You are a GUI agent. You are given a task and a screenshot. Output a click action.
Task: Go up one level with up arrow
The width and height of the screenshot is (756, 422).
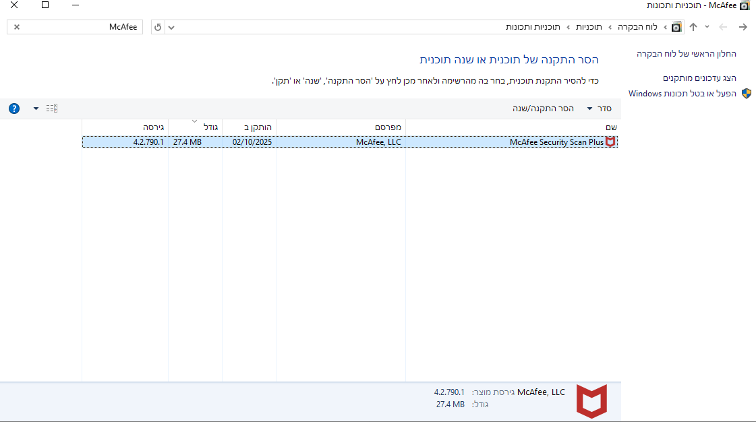pyautogui.click(x=693, y=27)
